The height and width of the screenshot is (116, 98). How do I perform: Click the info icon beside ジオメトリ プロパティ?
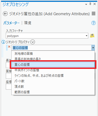(x=3, y=42)
